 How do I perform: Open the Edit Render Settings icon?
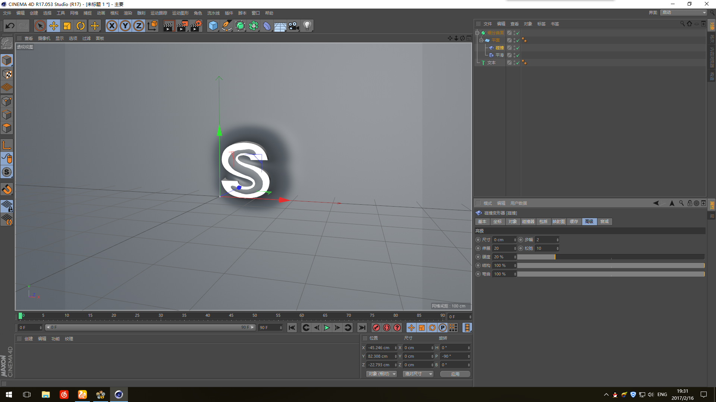pyautogui.click(x=196, y=26)
